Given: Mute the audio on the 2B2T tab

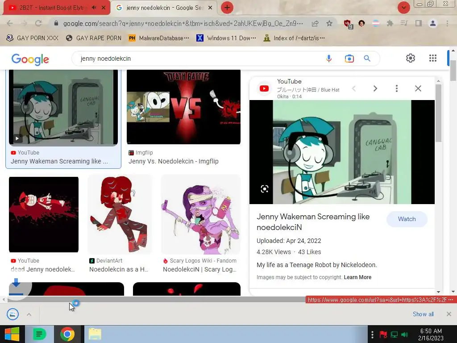Looking at the screenshot, I should click(x=94, y=8).
